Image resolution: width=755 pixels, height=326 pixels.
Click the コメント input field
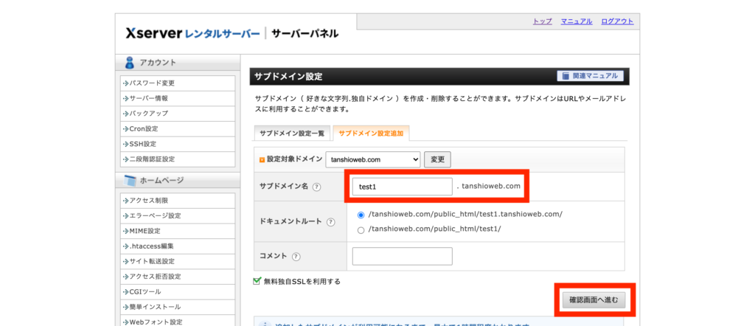click(402, 256)
